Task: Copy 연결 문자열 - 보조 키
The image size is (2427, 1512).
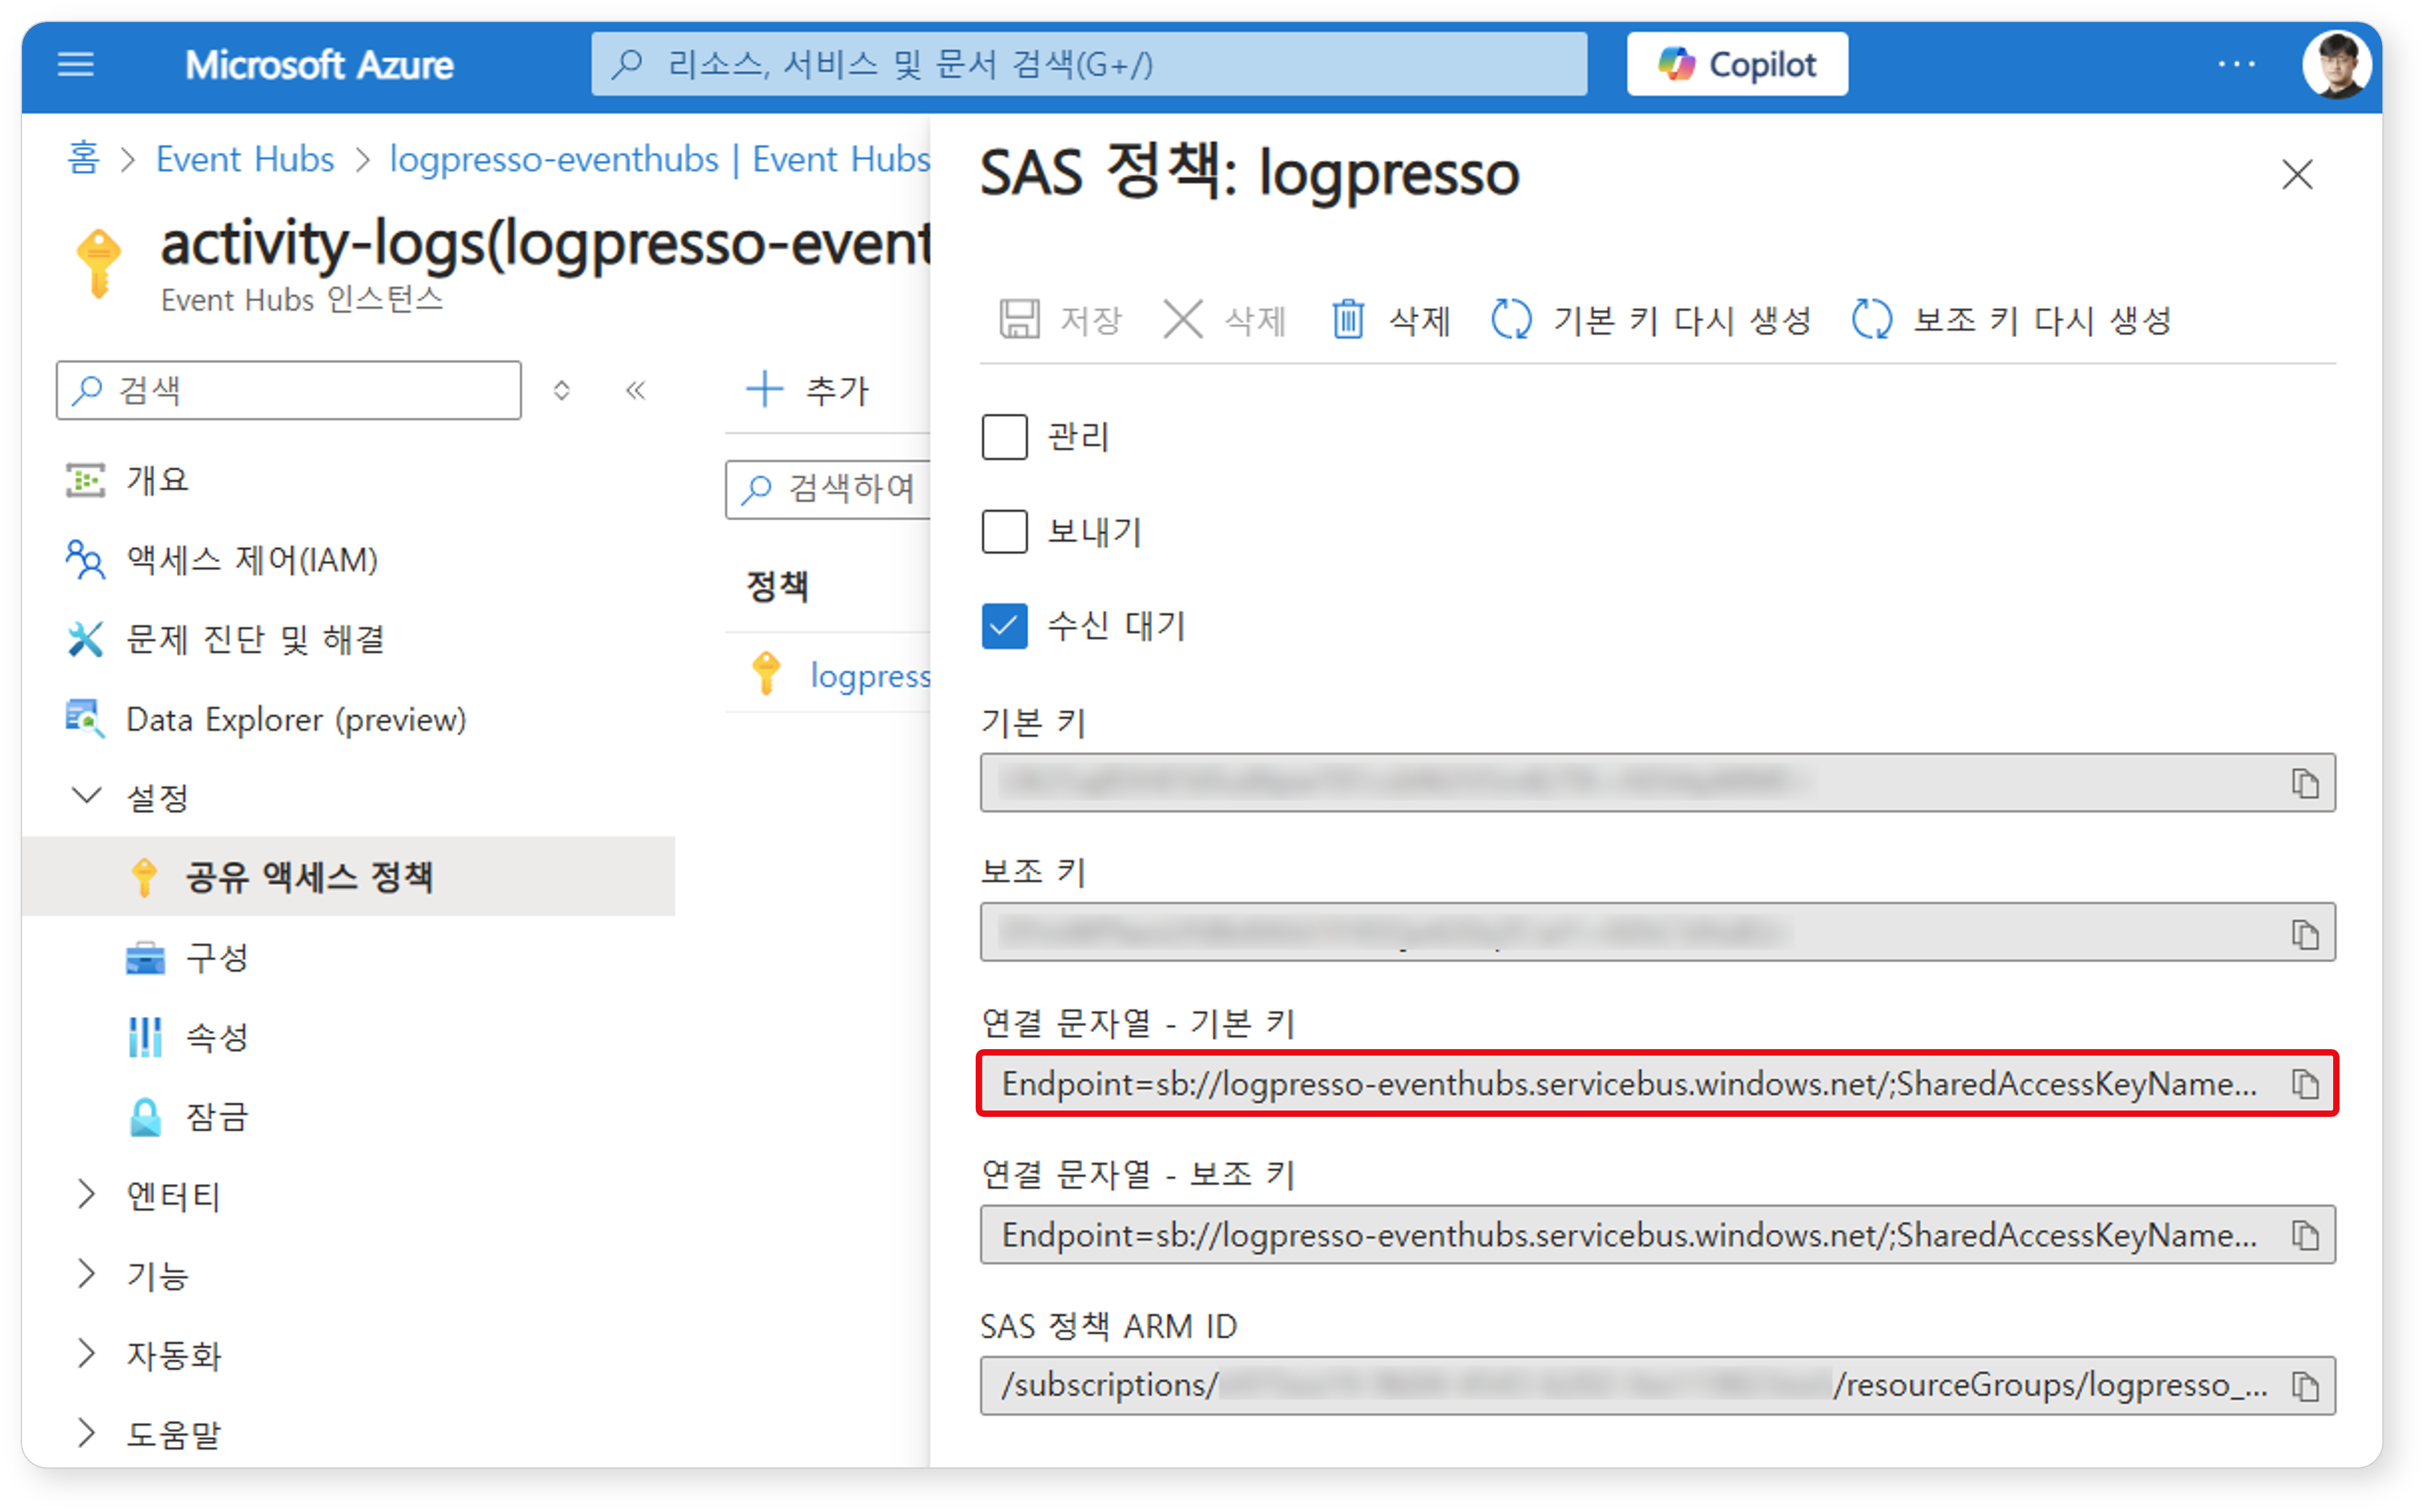Action: (x=2305, y=1236)
